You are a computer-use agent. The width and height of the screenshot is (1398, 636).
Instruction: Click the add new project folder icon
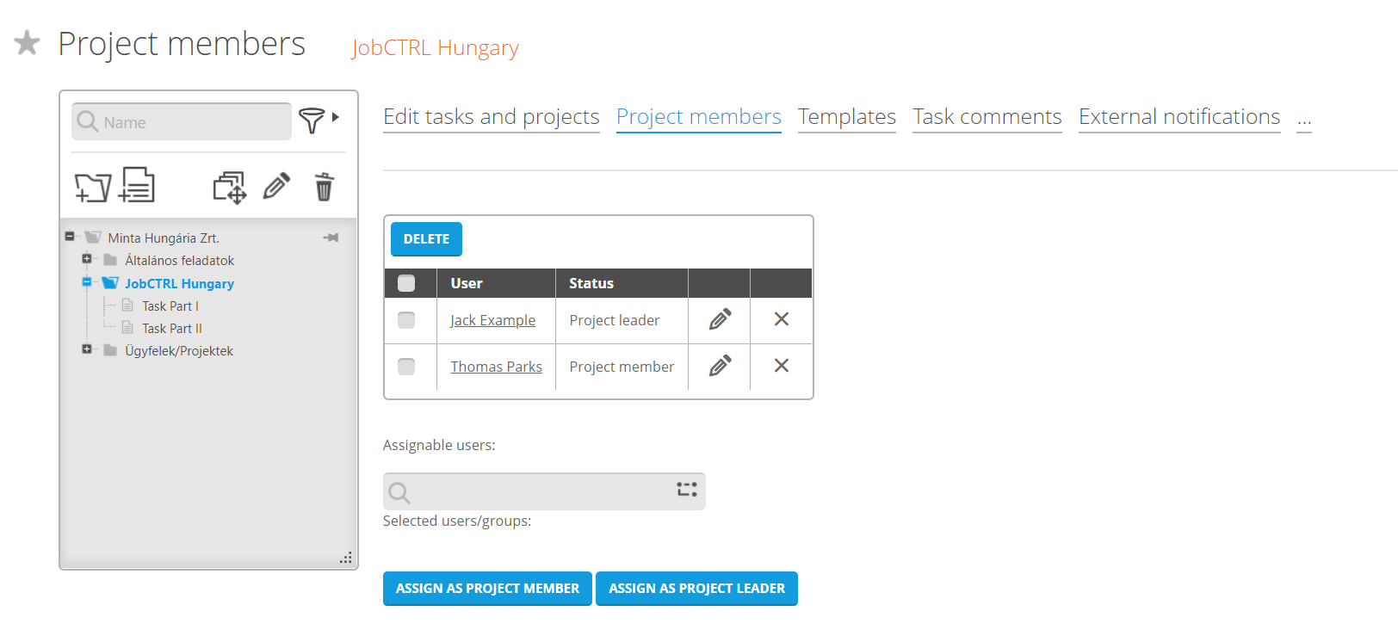[92, 187]
